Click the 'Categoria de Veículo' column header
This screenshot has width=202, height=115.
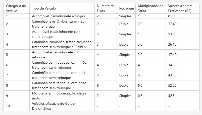pyautogui.click(x=16, y=8)
